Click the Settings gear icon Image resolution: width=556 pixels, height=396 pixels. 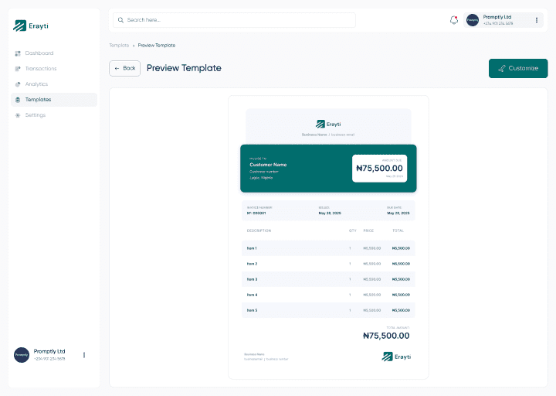[x=18, y=115]
